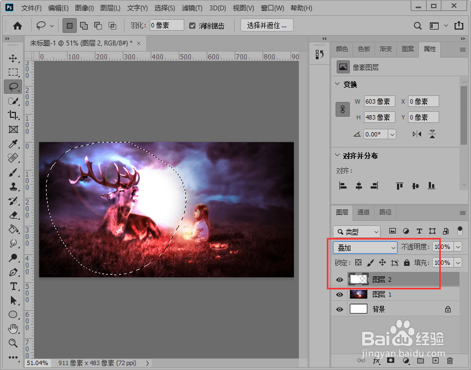Click Subtract from Selection mode icon

[98, 26]
